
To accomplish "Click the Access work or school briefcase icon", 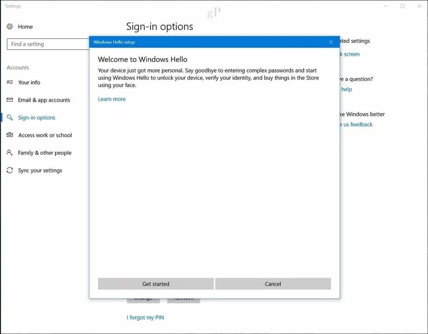I will (10, 135).
